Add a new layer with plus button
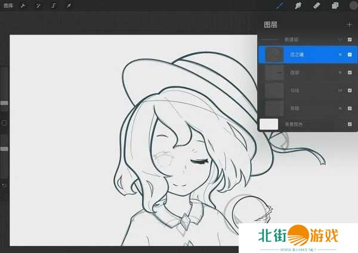Viewport: 358px width, 253px height. point(349,24)
